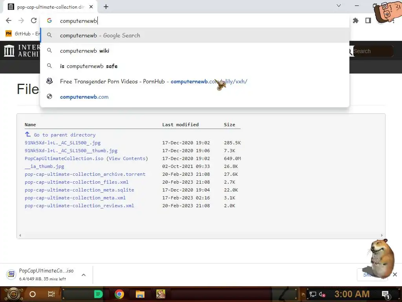Click View Contents for the iso

[x=127, y=158]
